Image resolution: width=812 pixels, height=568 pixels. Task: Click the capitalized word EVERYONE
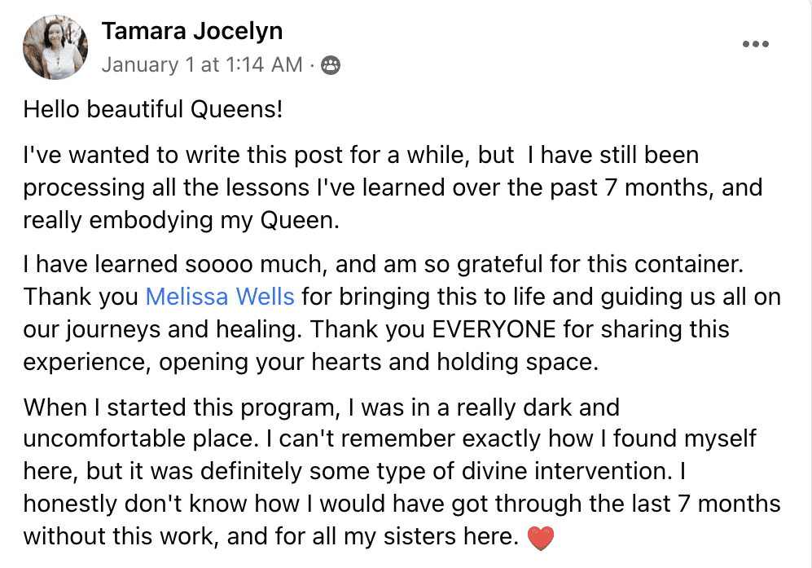click(x=494, y=329)
